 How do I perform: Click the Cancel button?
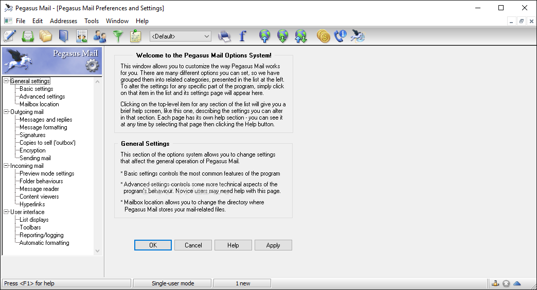point(193,245)
